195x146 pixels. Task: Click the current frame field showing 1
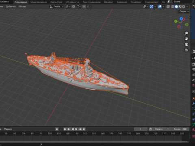[x=141, y=129]
